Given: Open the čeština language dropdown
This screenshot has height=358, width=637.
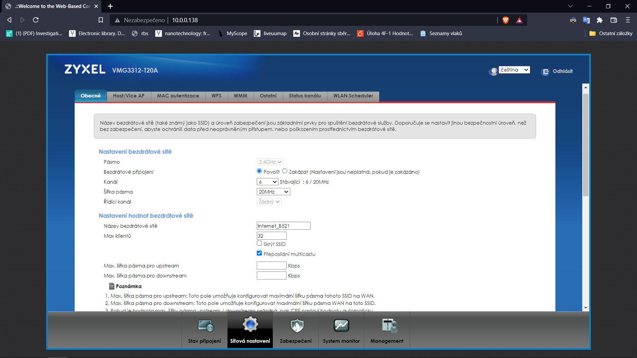Looking at the screenshot, I should [514, 70].
